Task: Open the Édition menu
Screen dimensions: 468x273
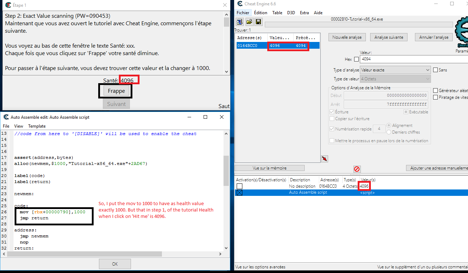Action: click(x=261, y=13)
